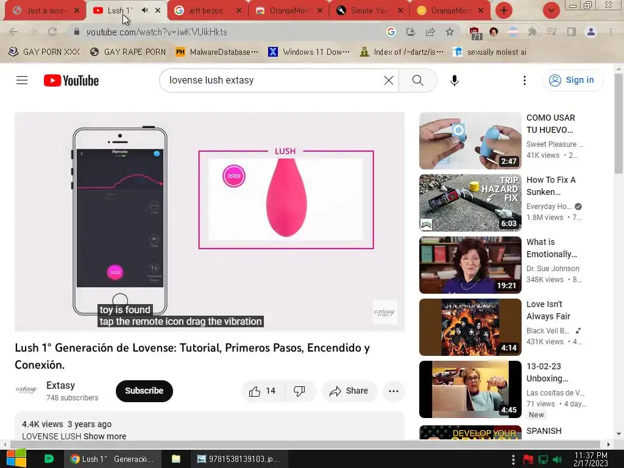Go back to the previous page
Image resolution: width=624 pixels, height=468 pixels.
13,32
